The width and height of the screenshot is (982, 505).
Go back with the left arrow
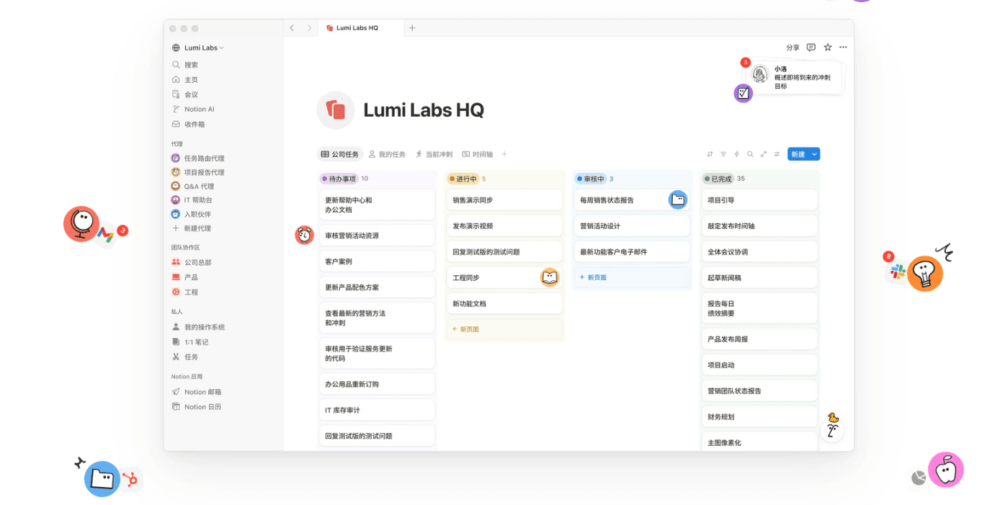coord(292,28)
